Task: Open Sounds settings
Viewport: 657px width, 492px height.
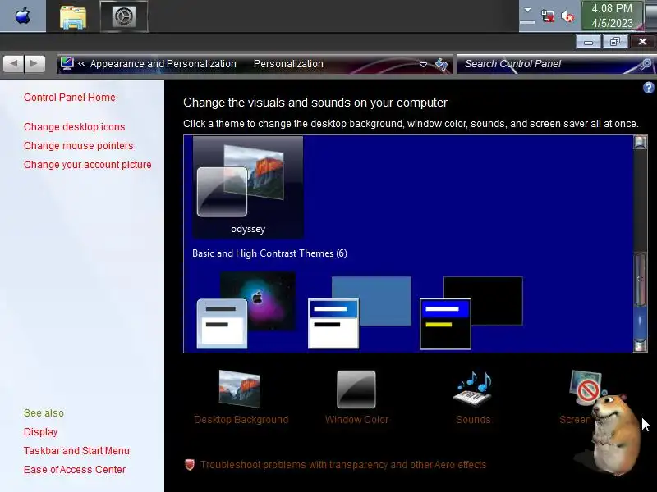Action: (473, 398)
